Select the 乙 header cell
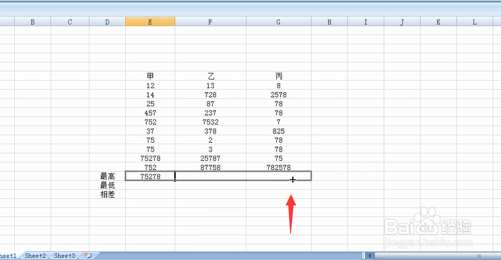 [x=211, y=76]
